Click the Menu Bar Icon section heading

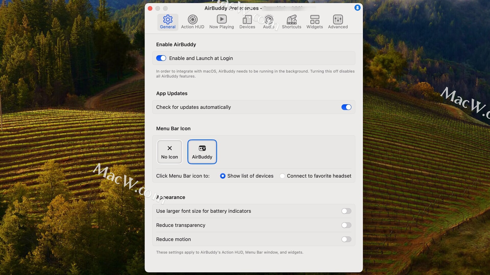point(173,129)
